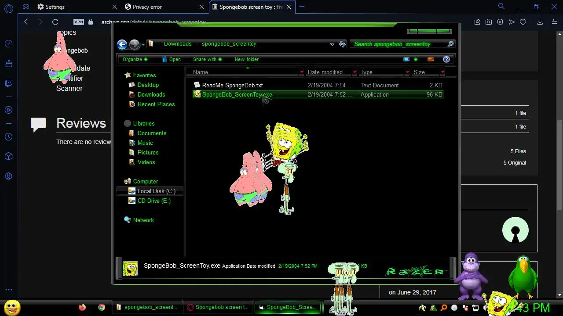The height and width of the screenshot is (316, 563).
Task: Click Open in the Explorer toolbar
Action: (172, 59)
